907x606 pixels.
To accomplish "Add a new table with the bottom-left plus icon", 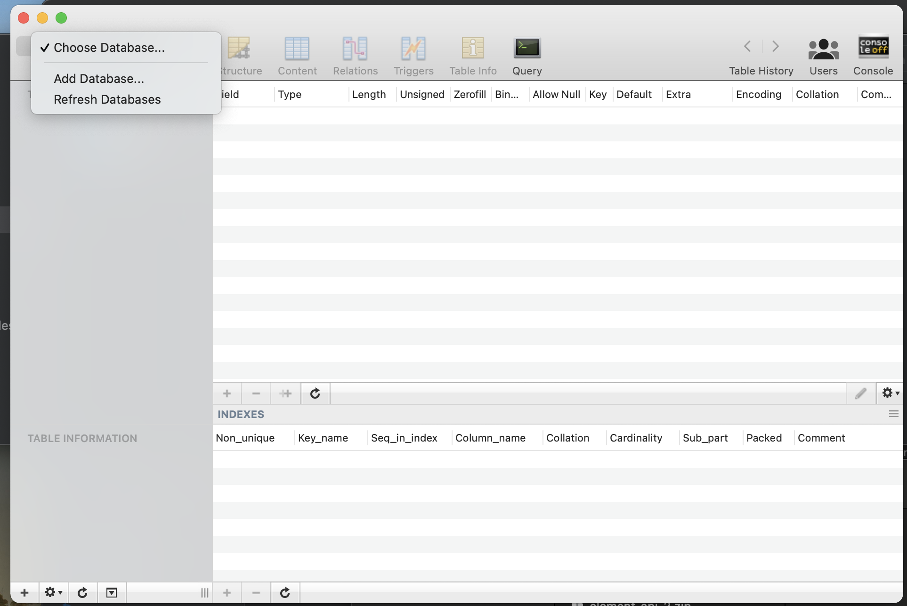I will 24,592.
